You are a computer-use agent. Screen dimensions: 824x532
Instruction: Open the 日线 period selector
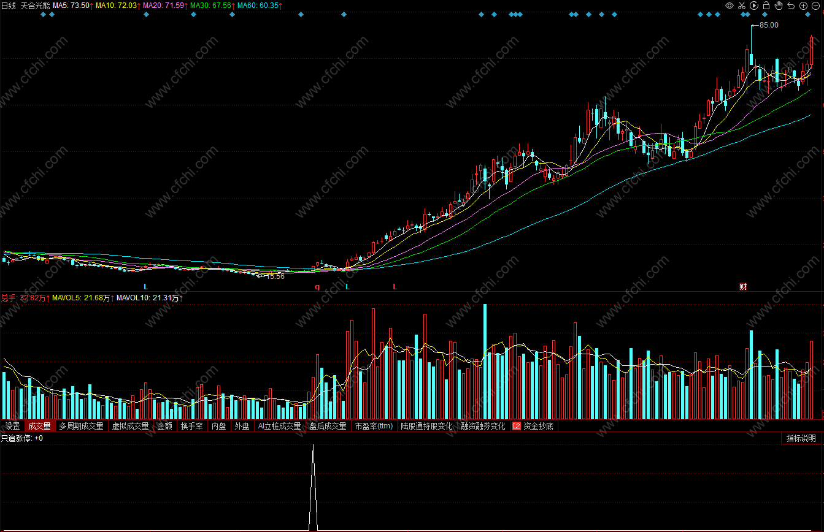coord(9,6)
